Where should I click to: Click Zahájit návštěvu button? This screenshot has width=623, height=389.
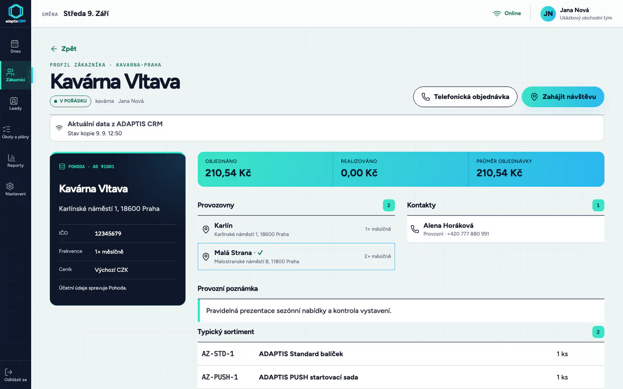pyautogui.click(x=563, y=97)
